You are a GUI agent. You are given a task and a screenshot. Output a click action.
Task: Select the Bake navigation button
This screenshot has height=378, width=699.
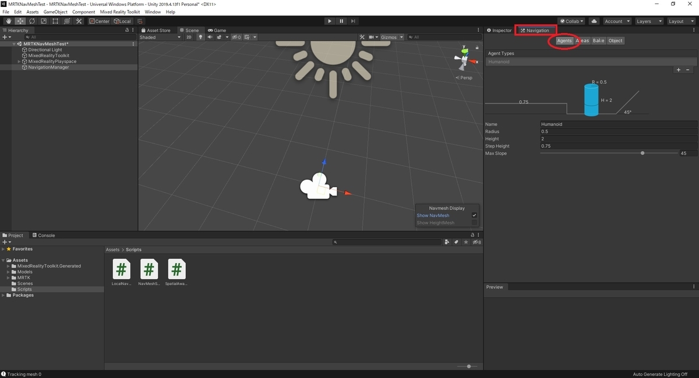click(598, 41)
